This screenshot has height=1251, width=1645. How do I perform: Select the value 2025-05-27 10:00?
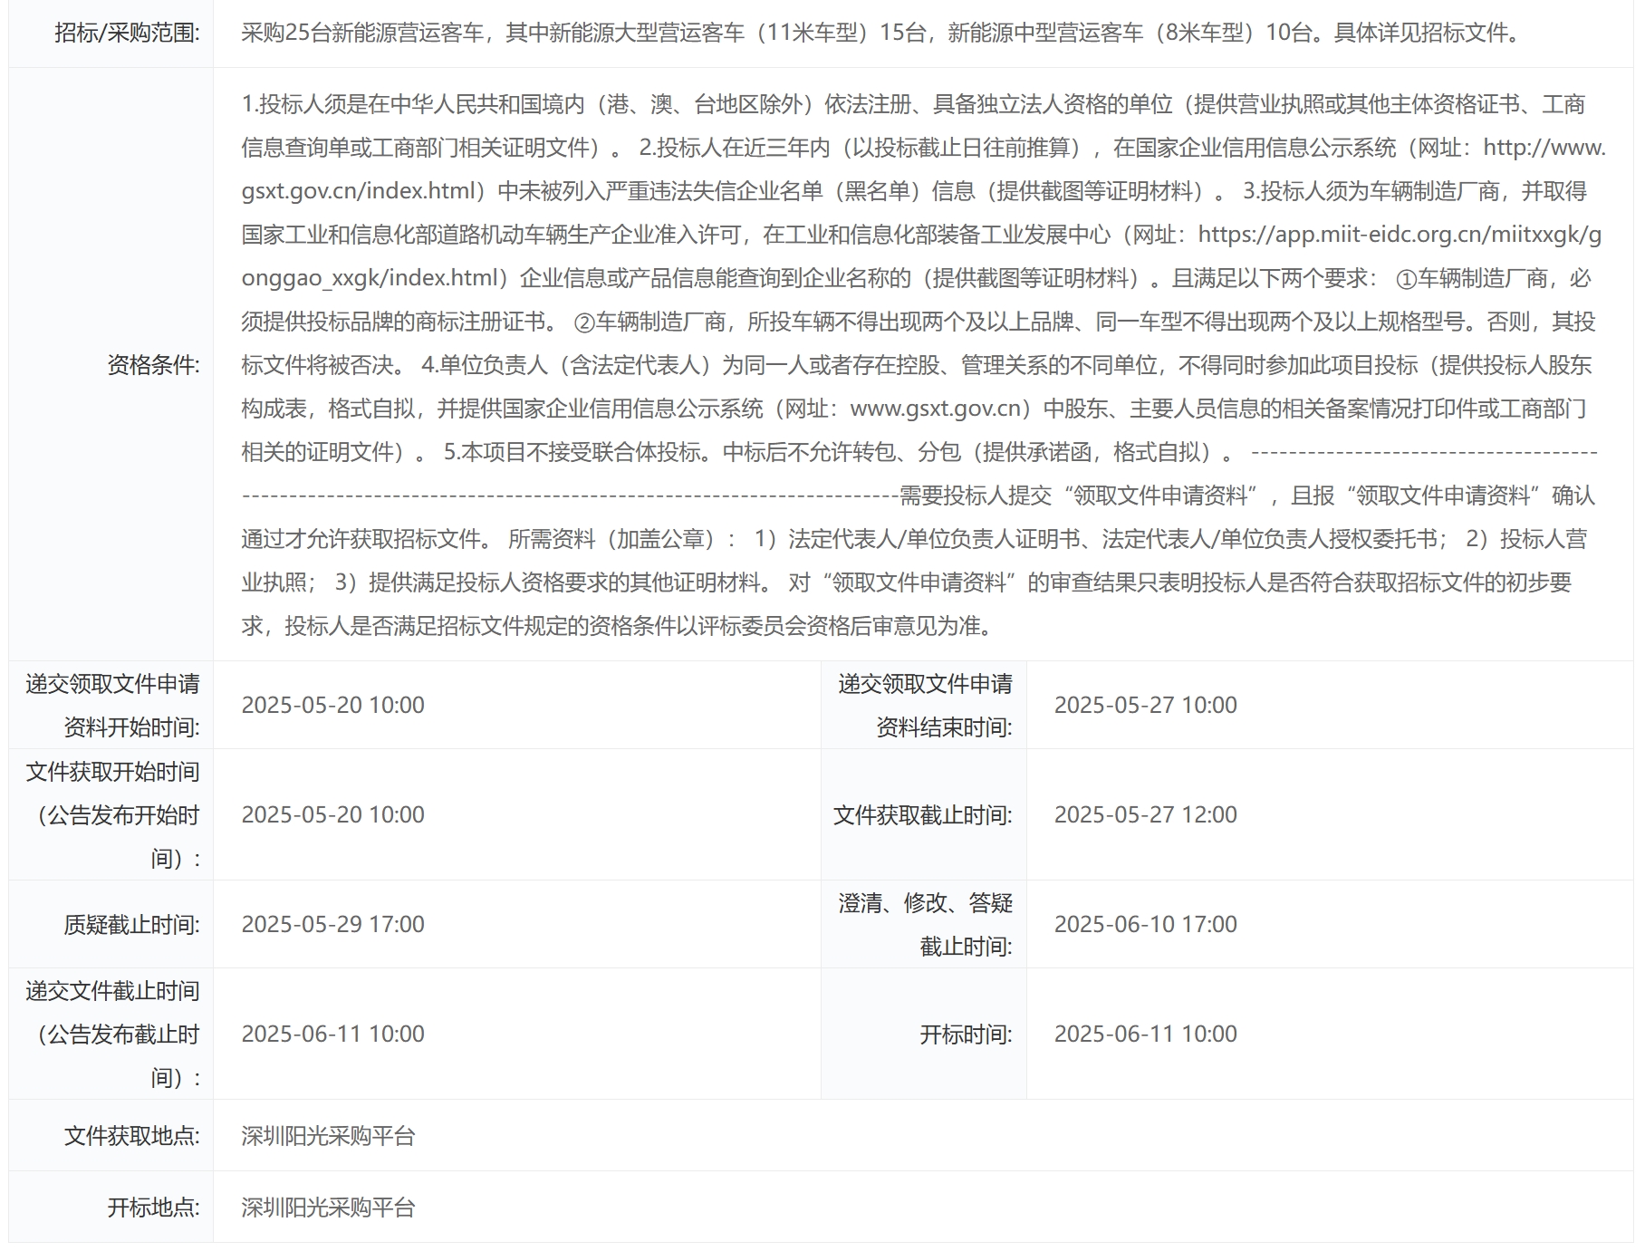click(1146, 706)
